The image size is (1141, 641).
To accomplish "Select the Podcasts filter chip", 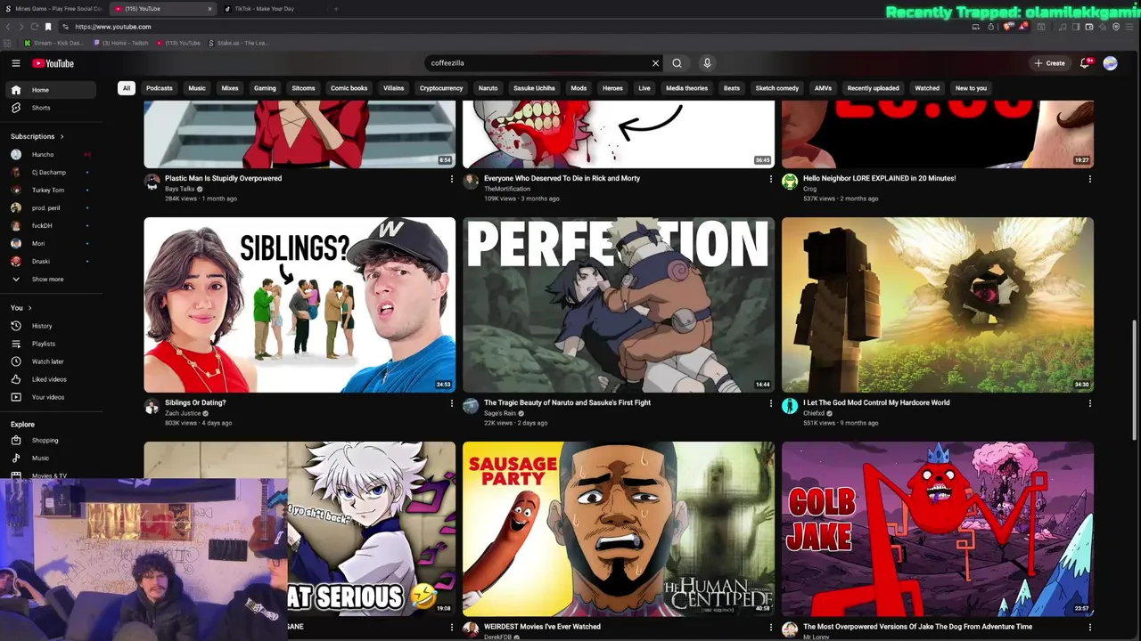I will coord(160,88).
